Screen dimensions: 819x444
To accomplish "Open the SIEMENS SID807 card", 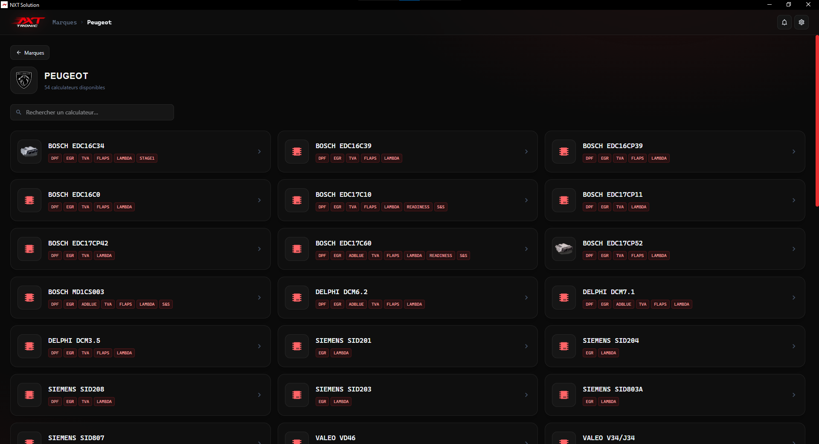I will click(140, 433).
